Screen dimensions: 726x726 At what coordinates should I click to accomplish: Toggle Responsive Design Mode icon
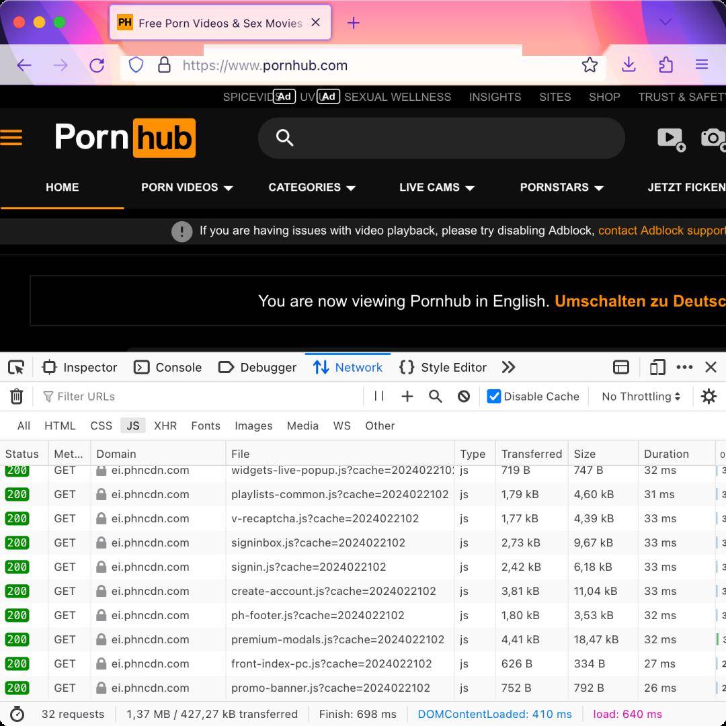click(x=657, y=367)
